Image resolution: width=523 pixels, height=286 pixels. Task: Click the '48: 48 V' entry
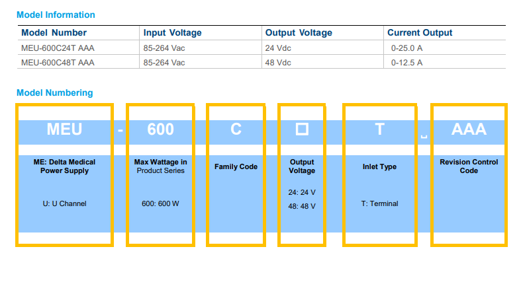[x=302, y=207]
